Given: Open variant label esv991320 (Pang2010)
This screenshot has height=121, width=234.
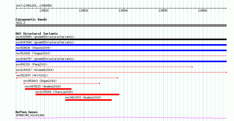Looking at the screenshot, I should (32, 64).
